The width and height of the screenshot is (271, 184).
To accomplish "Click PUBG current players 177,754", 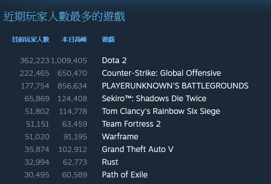I will tap(35, 86).
